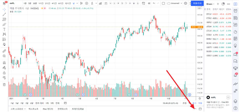Open the indicator templates icon

click(106, 3)
